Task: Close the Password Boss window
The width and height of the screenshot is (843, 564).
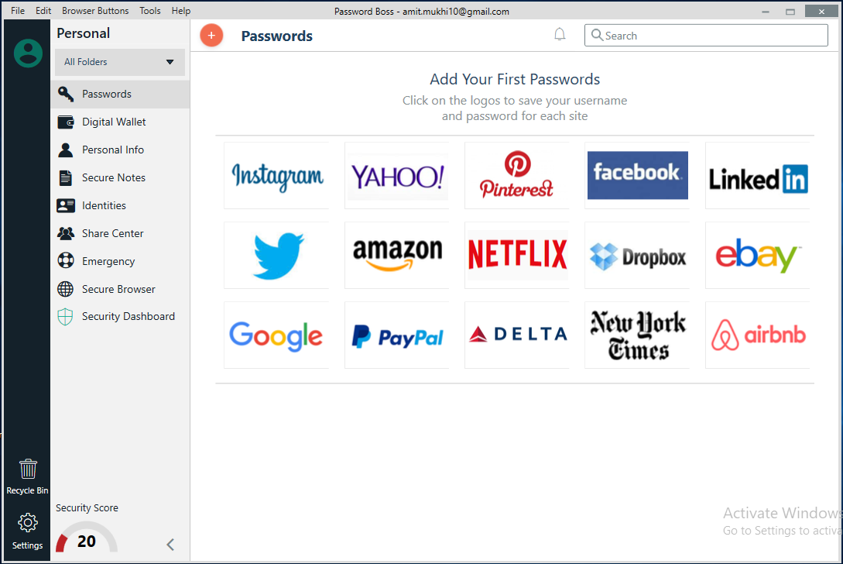Action: click(821, 12)
